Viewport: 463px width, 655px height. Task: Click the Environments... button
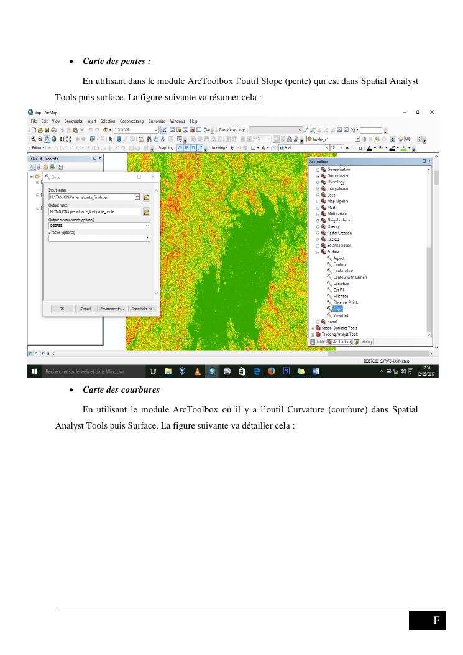pos(112,309)
